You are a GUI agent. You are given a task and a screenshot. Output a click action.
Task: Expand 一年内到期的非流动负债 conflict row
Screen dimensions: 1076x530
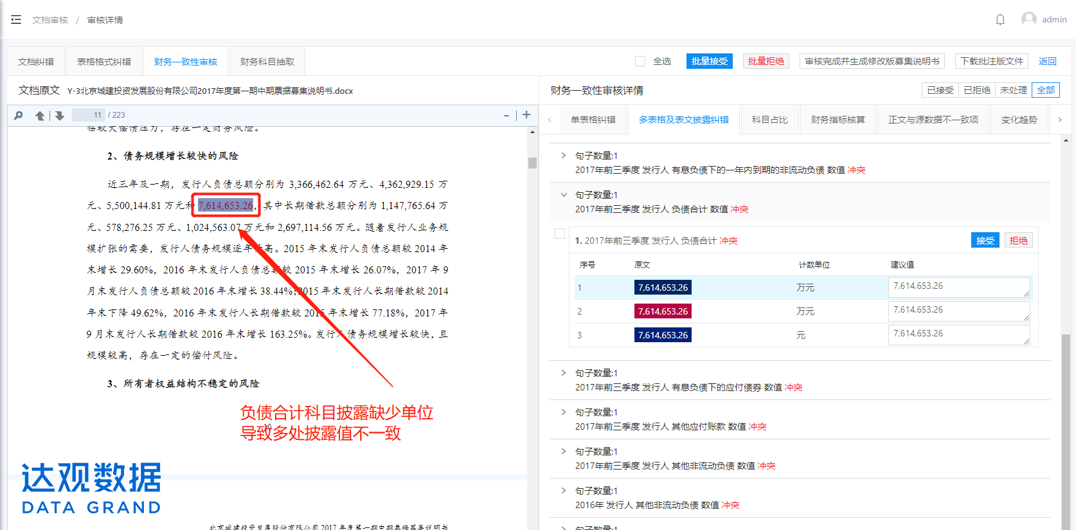point(564,156)
